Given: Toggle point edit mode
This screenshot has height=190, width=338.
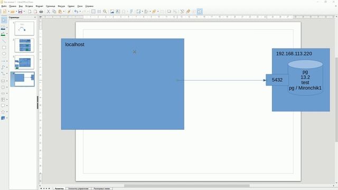Looking at the screenshot, I should click(x=182, y=12).
